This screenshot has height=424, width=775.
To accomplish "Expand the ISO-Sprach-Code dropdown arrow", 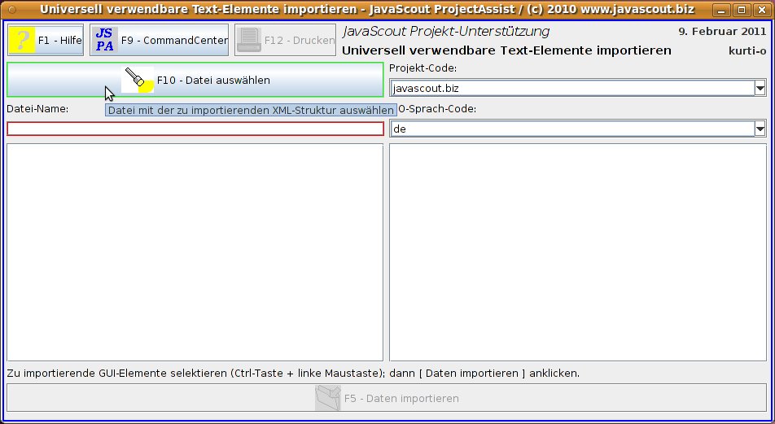I will tap(760, 129).
